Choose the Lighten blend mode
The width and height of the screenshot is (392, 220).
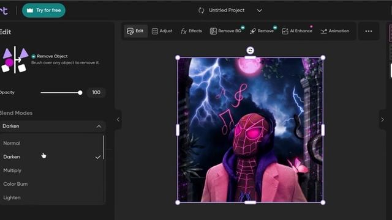pos(51,197)
